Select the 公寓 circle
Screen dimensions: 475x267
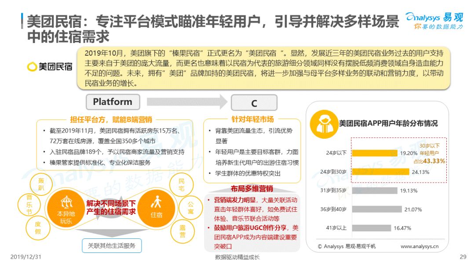coord(190,208)
